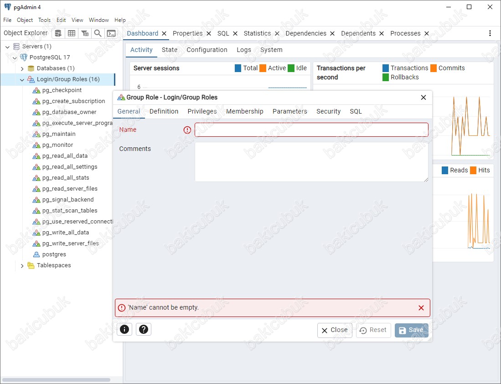Open the Edit menu
The height and width of the screenshot is (384, 501).
[x=61, y=20]
